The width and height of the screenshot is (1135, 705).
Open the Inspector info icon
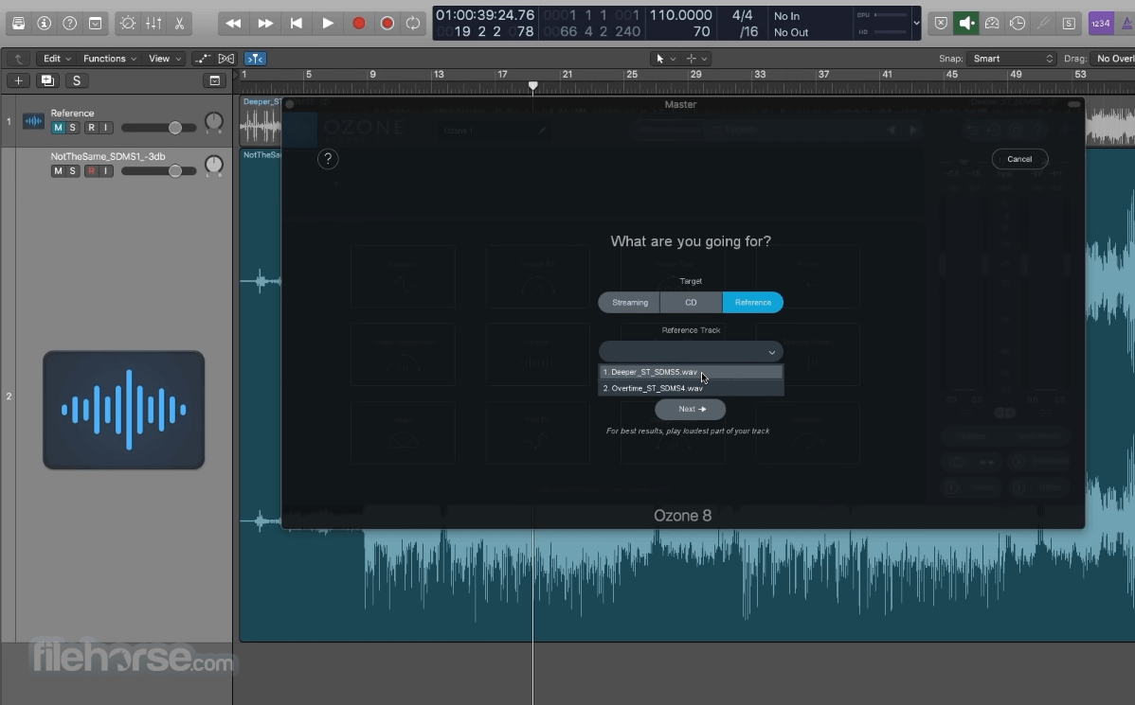pos(45,23)
